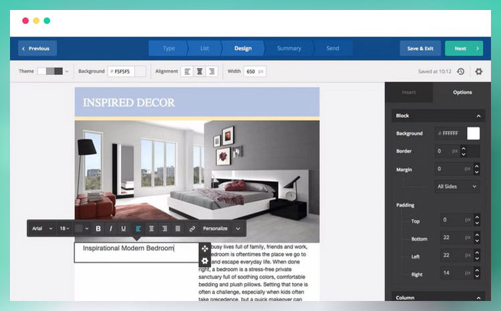Click the Previous button
This screenshot has height=311, width=501.
37,48
